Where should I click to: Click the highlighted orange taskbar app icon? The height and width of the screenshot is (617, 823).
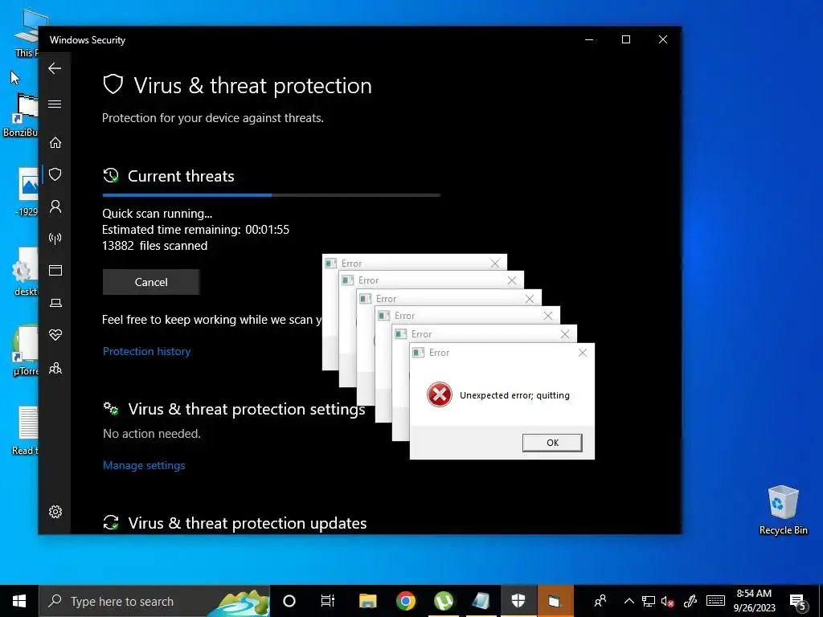[x=555, y=601]
